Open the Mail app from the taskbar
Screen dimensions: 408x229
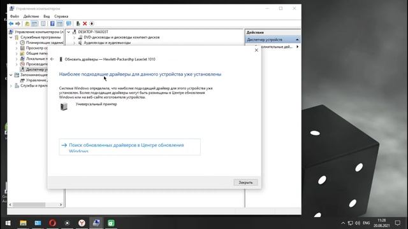(38, 223)
